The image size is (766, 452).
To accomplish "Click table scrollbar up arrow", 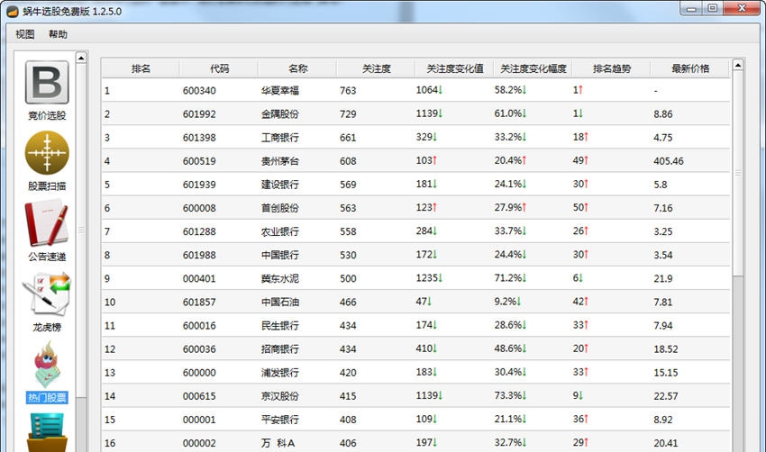I will (x=738, y=65).
